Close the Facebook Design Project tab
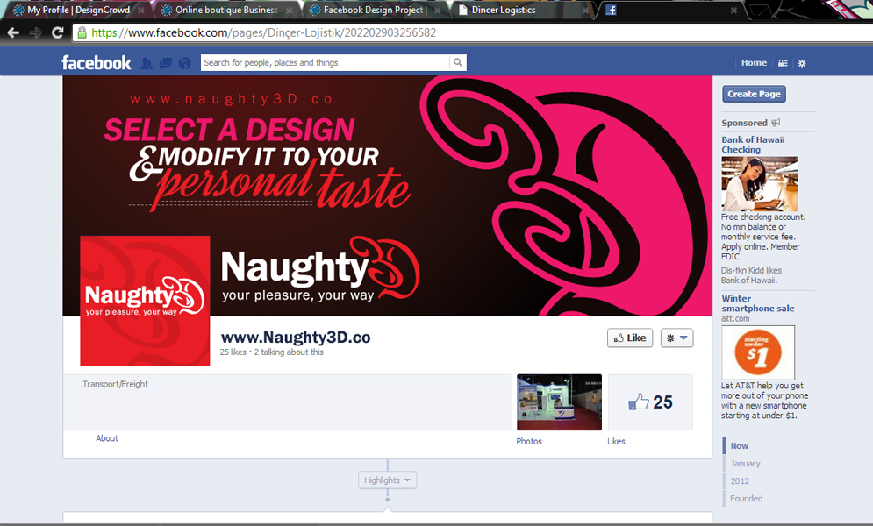The width and height of the screenshot is (873, 526). coord(438,10)
